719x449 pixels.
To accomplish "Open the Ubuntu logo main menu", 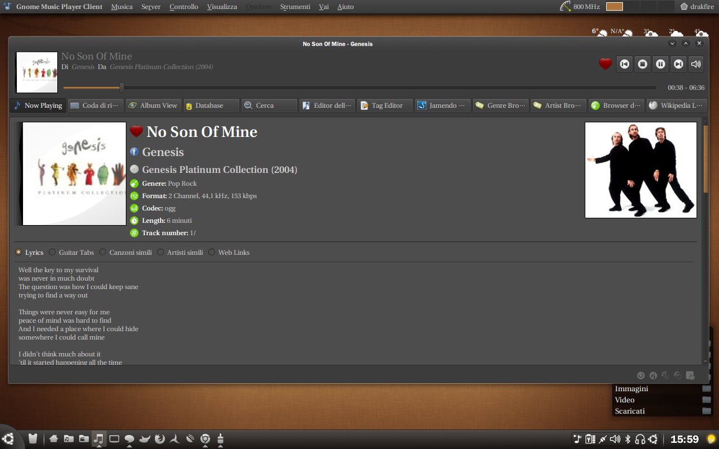I will (x=8, y=439).
